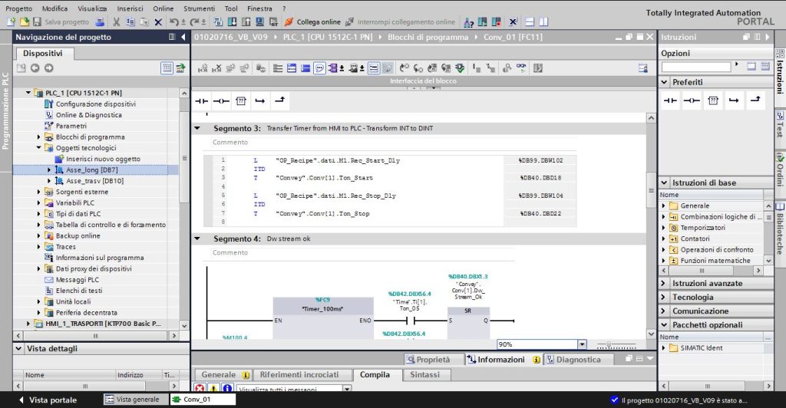Viewport: 786px width, 408px height.
Task: Click the Redo arrow icon
Action: click(x=194, y=22)
